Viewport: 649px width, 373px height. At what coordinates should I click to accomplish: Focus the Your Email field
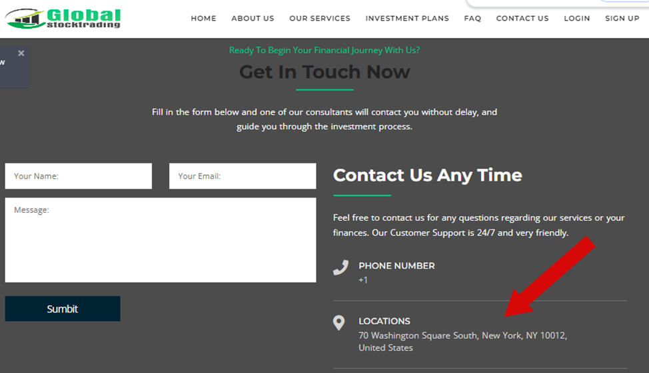(243, 176)
